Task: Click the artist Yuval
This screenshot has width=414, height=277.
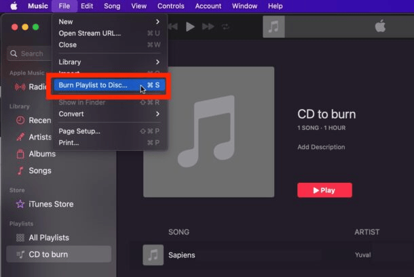Action: (363, 255)
